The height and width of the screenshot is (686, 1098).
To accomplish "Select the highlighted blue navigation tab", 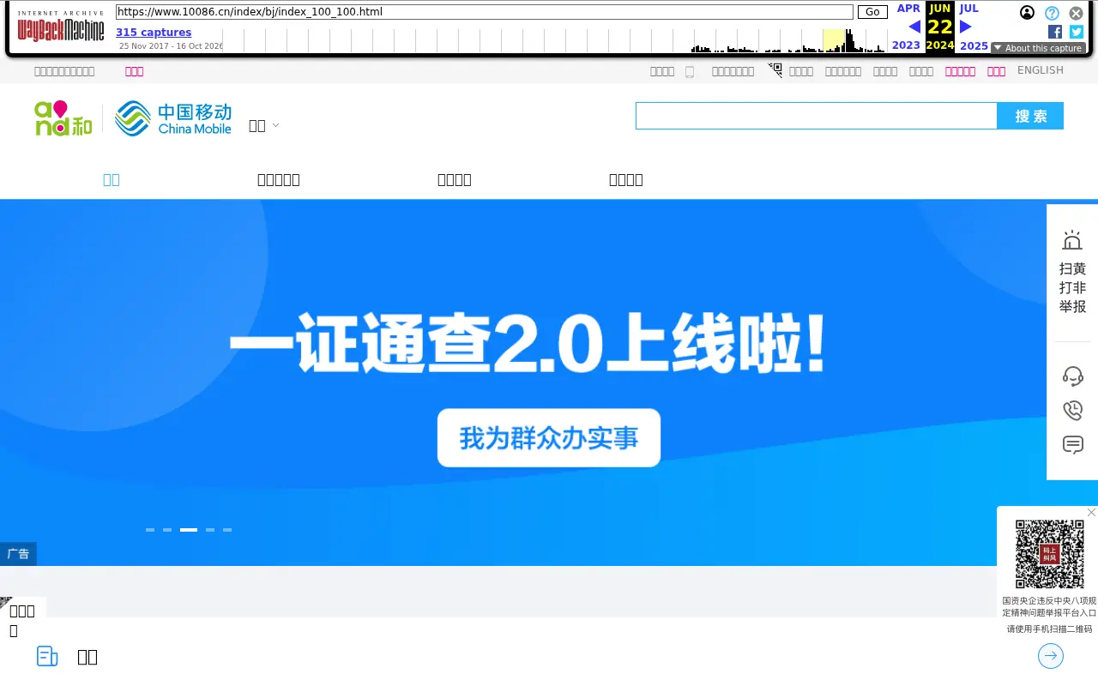I will click(112, 179).
